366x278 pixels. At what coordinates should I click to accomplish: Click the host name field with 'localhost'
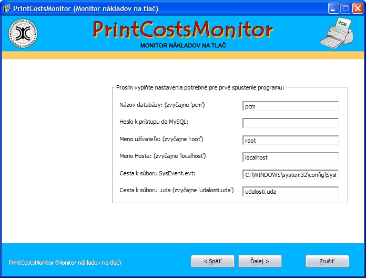pos(290,157)
